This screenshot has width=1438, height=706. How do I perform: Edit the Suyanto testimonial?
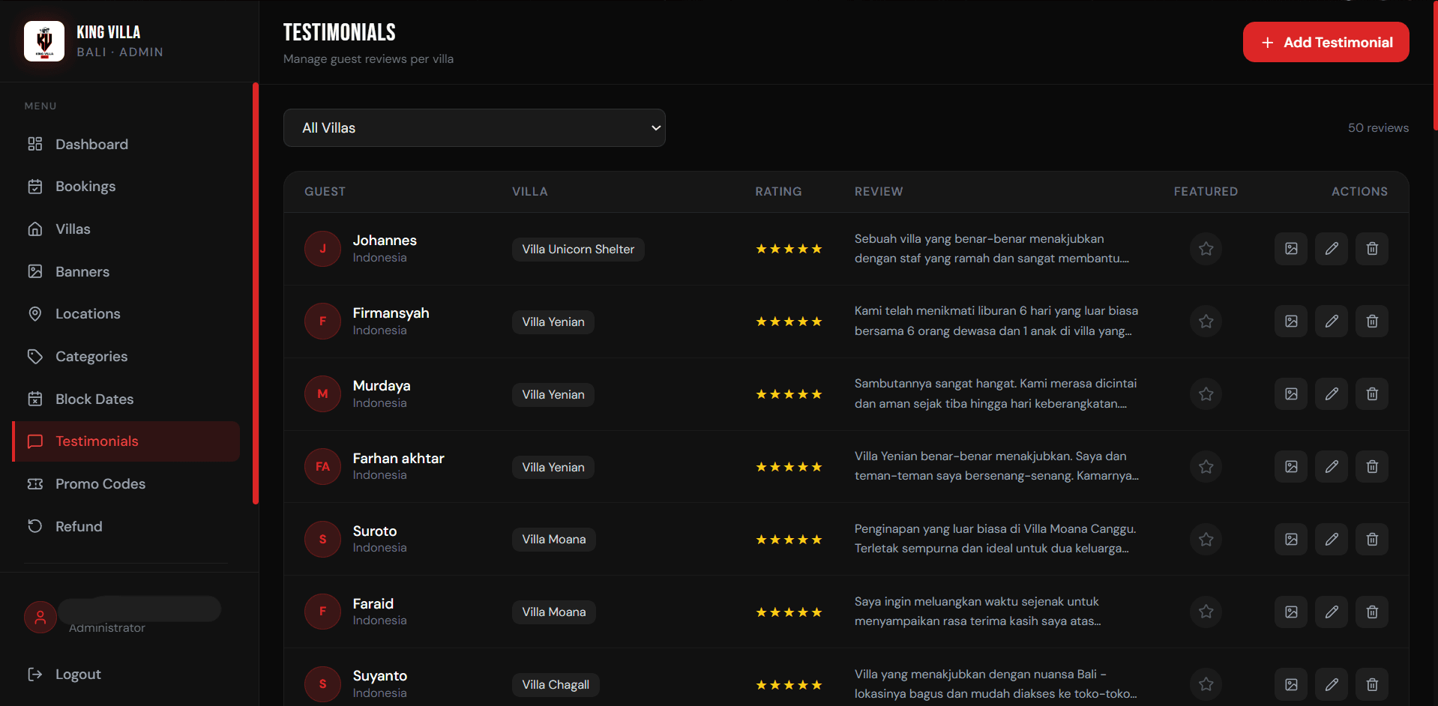coord(1332,684)
